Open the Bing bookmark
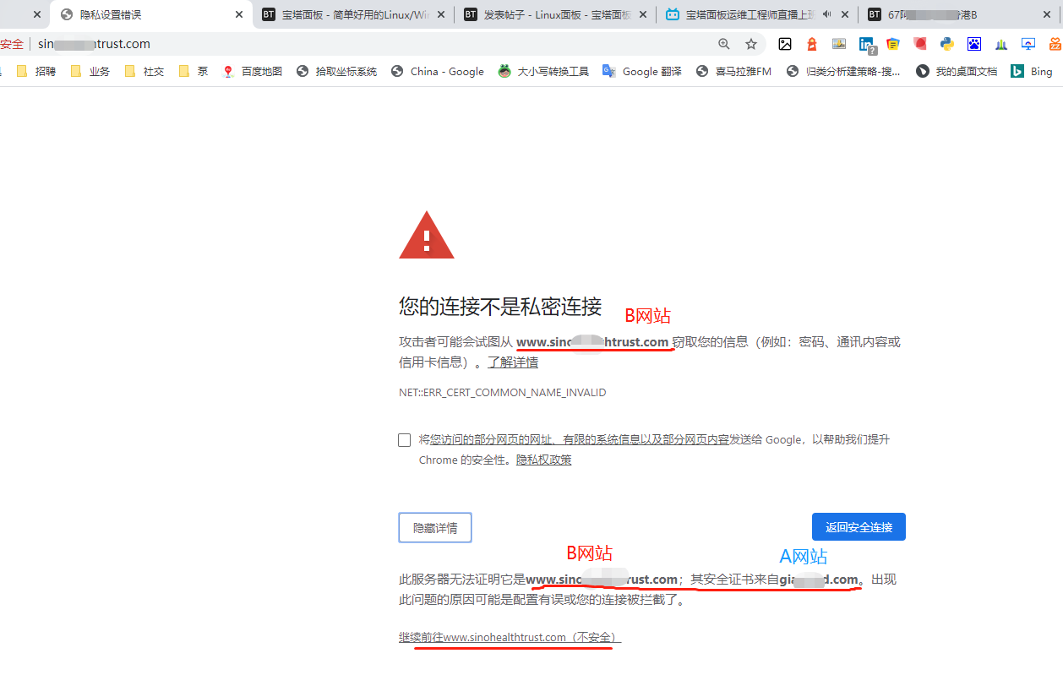 coord(1033,72)
